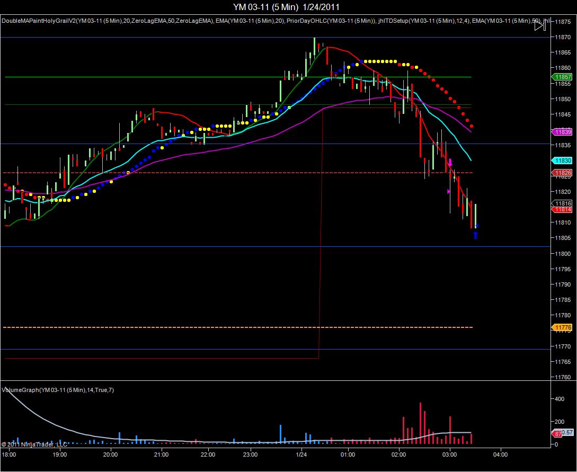This screenshot has height=472, width=577.
Task: Click the 23:00 time axis label
Action: point(250,455)
